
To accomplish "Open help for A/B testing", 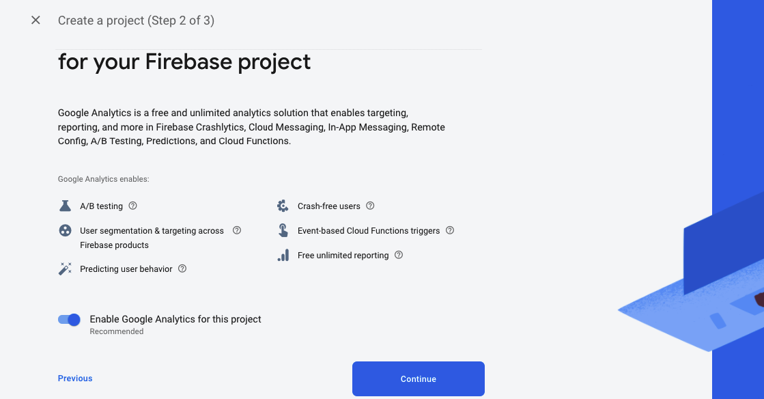I will click(x=132, y=206).
